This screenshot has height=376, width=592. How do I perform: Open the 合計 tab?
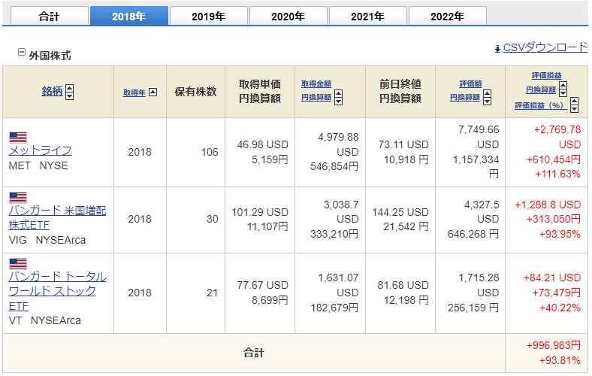(x=50, y=17)
